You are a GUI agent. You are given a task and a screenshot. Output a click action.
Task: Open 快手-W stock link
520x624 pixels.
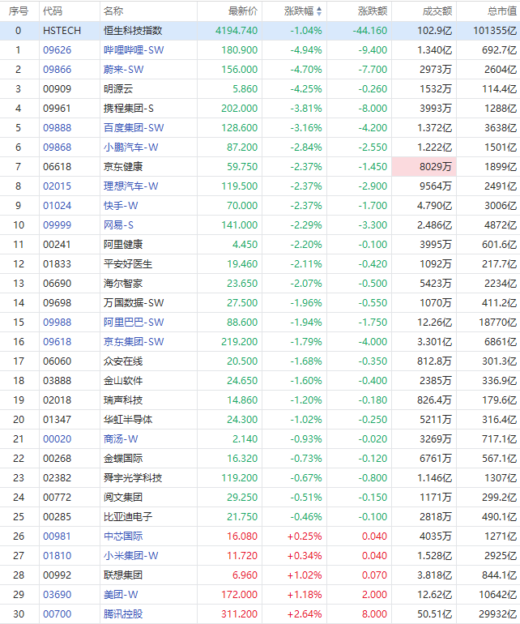coord(121,206)
